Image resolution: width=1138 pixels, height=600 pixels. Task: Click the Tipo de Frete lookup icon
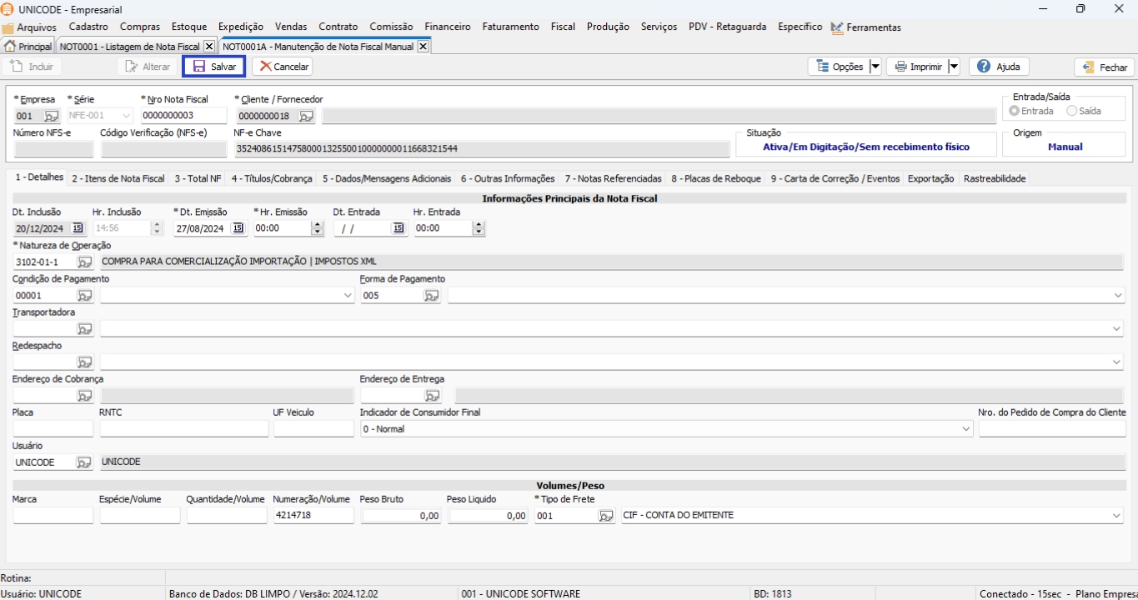click(x=606, y=516)
